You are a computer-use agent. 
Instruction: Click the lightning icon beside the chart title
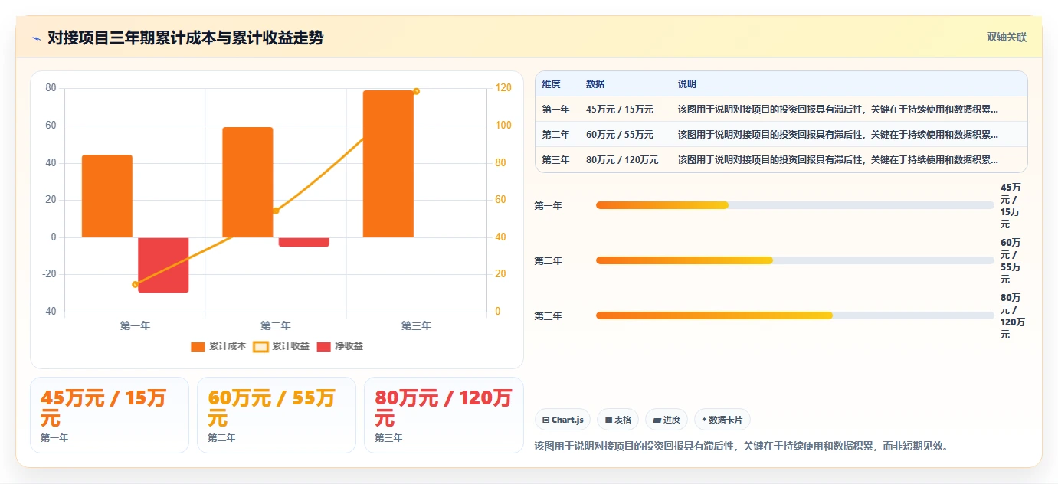pos(36,38)
